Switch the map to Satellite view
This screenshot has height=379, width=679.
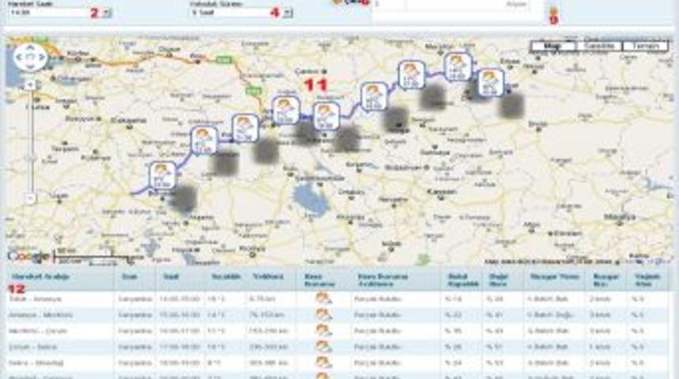[x=599, y=47]
